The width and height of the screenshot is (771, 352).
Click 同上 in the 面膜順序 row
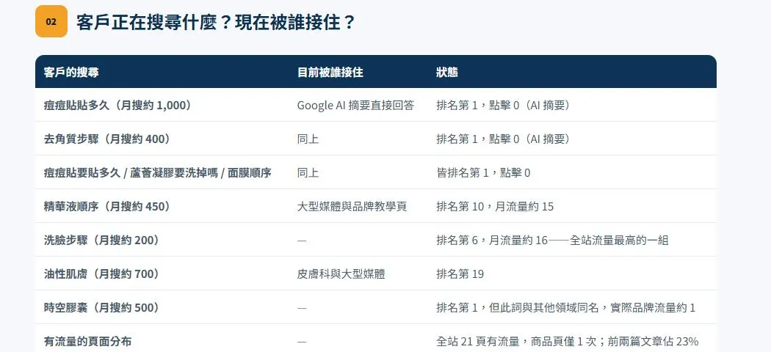tap(308, 173)
